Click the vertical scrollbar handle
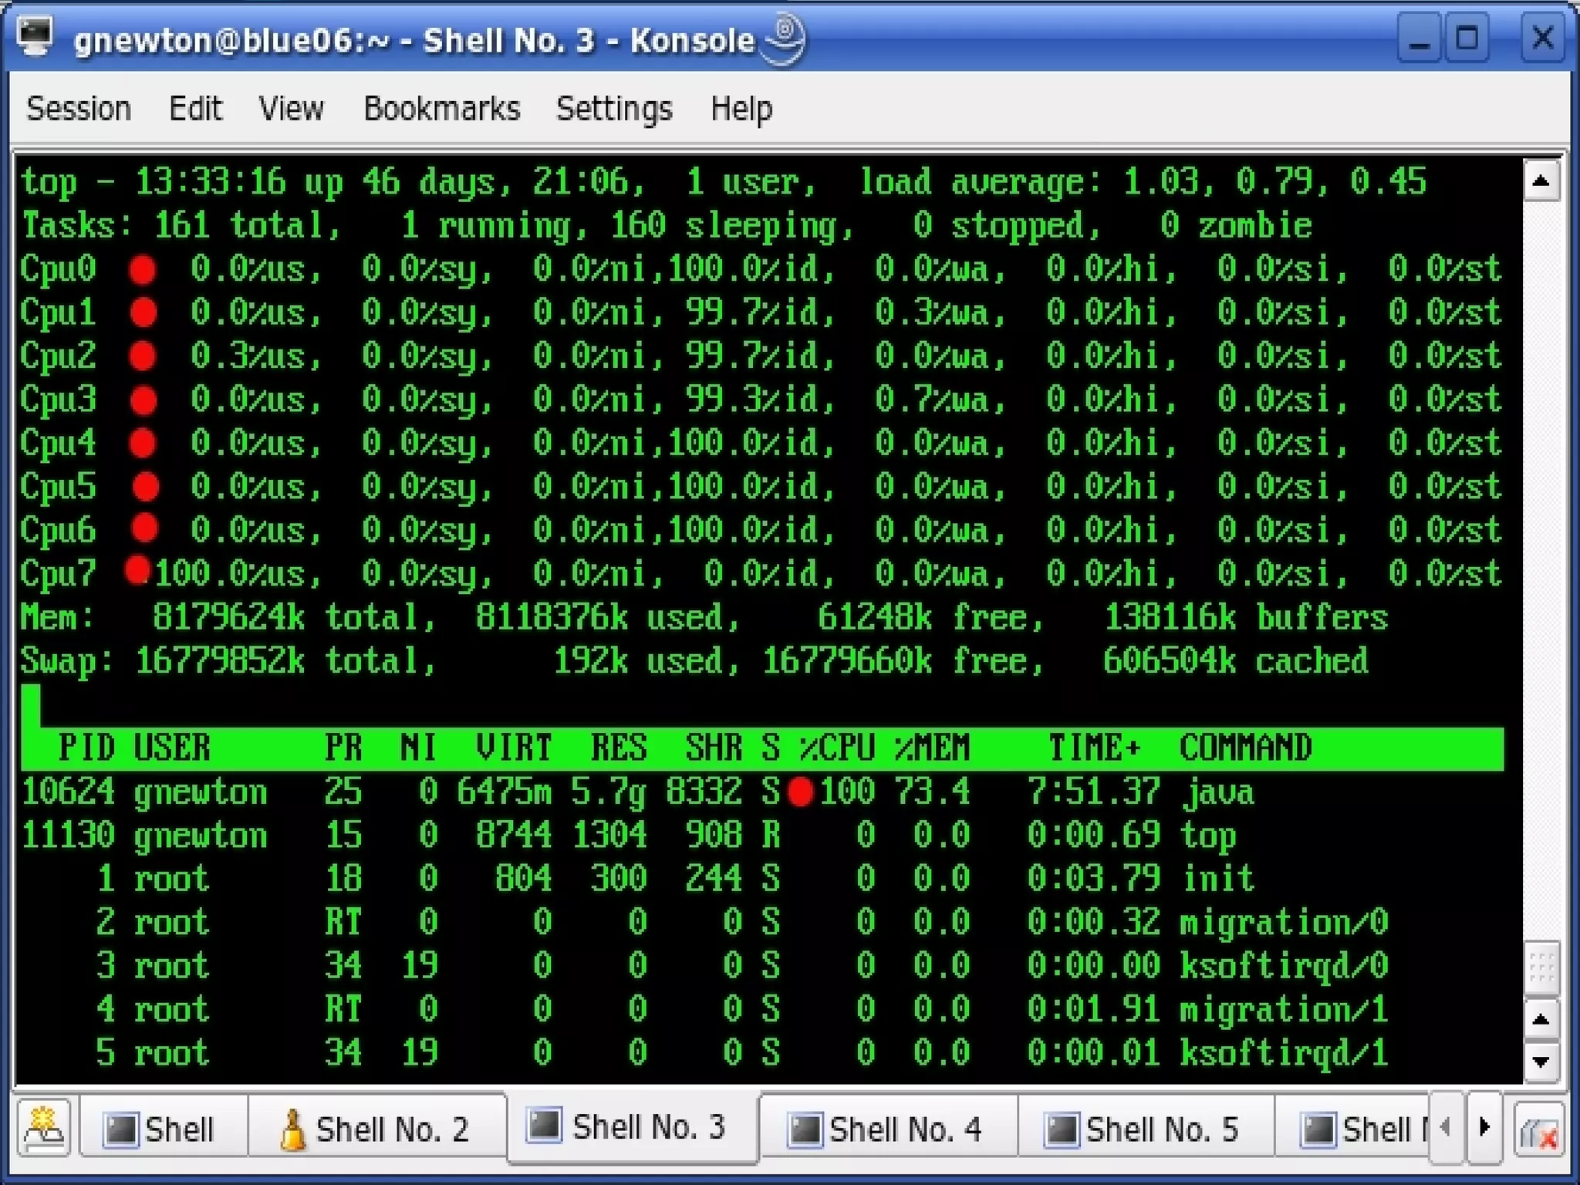 [1541, 966]
